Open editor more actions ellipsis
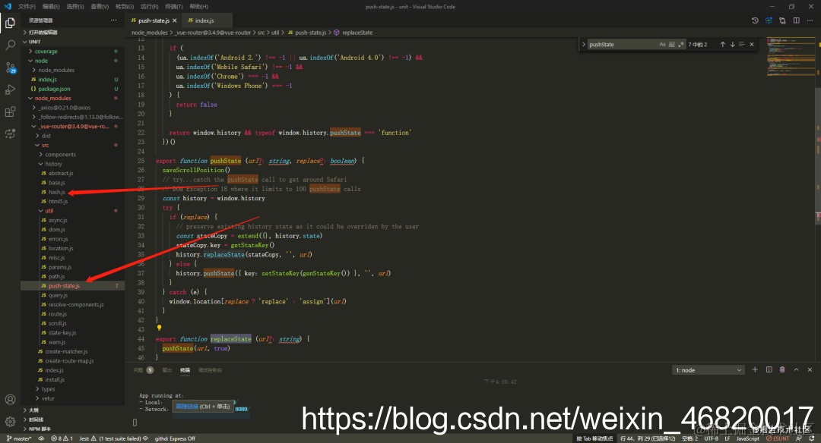 [x=810, y=20]
